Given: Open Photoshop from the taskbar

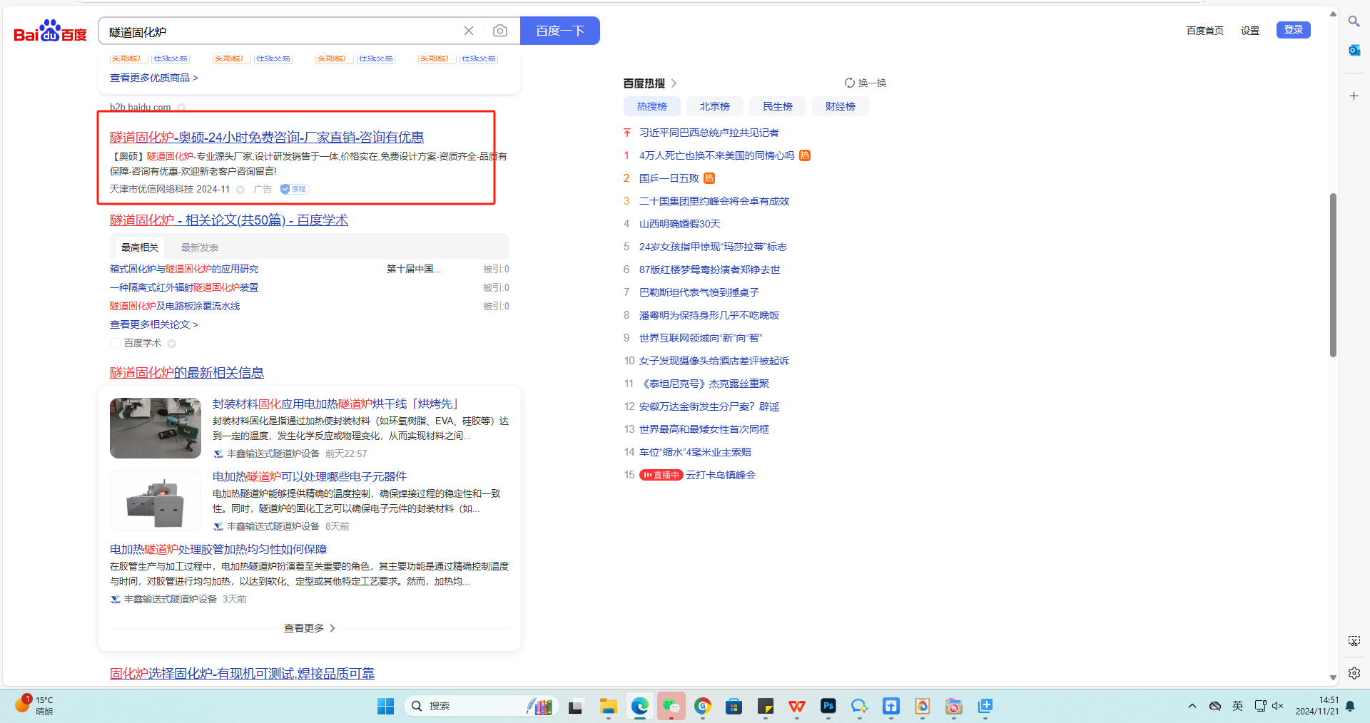Looking at the screenshot, I should point(828,706).
